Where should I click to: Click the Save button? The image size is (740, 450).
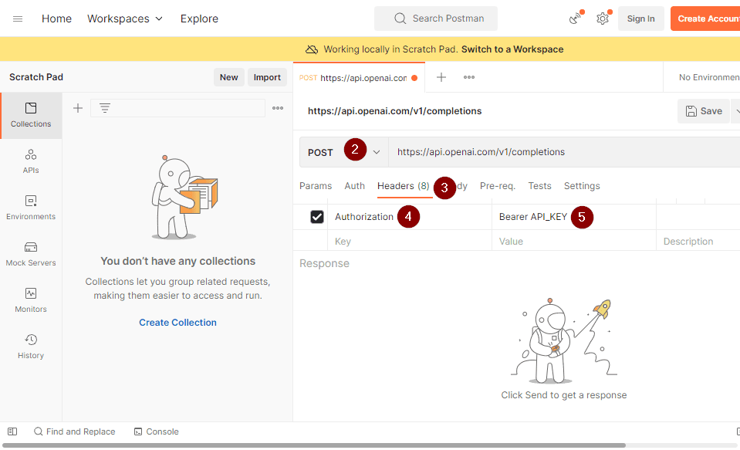coord(703,111)
